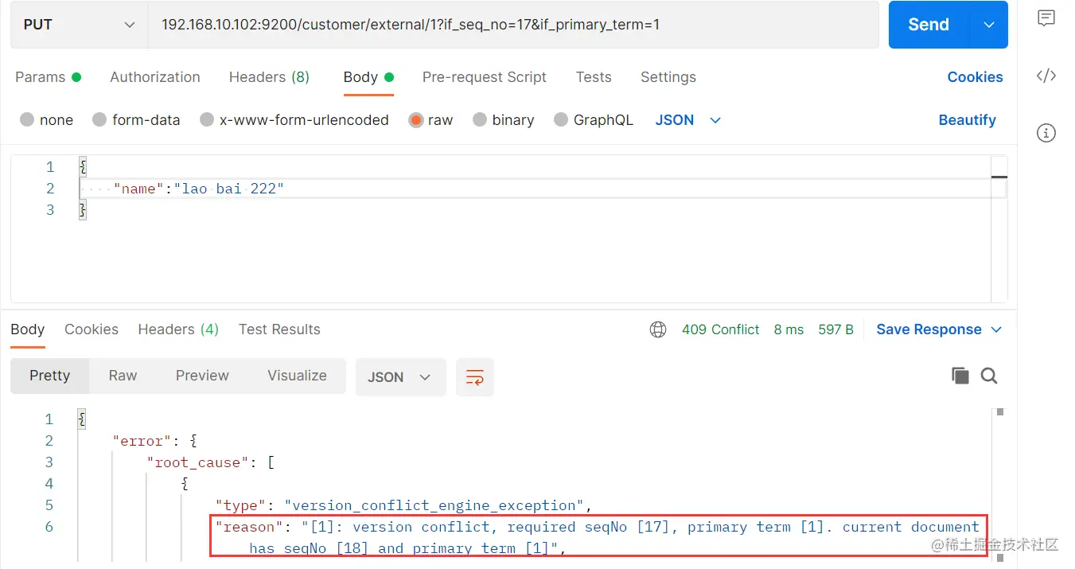Click the response body scrollbar
This screenshot has width=1075, height=569.
pos(1000,485)
